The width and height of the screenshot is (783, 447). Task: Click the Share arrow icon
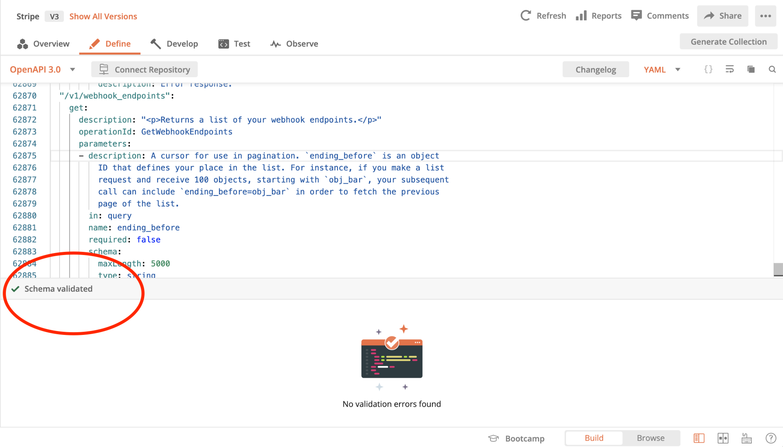click(709, 16)
